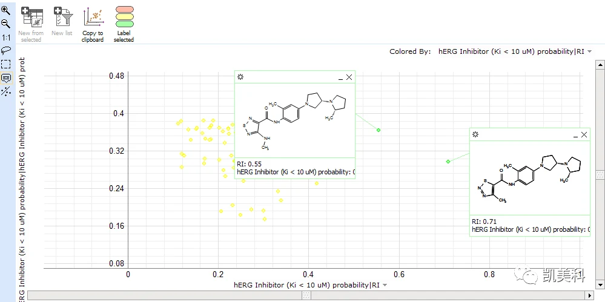Viewport: 605px width, 302px height.
Task: Select the rectangle marquee selection tool
Action: point(6,64)
